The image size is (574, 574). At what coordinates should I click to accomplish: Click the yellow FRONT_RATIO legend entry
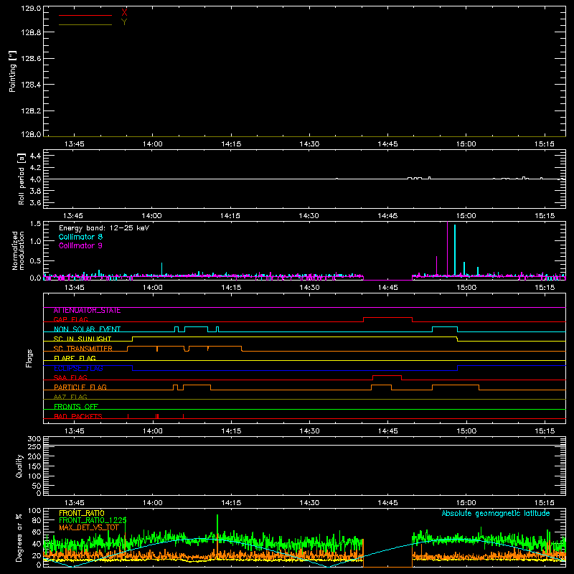(82, 513)
